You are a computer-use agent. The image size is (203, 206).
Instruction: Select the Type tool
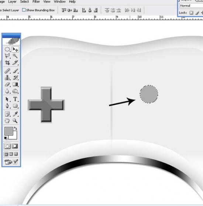[15, 99]
